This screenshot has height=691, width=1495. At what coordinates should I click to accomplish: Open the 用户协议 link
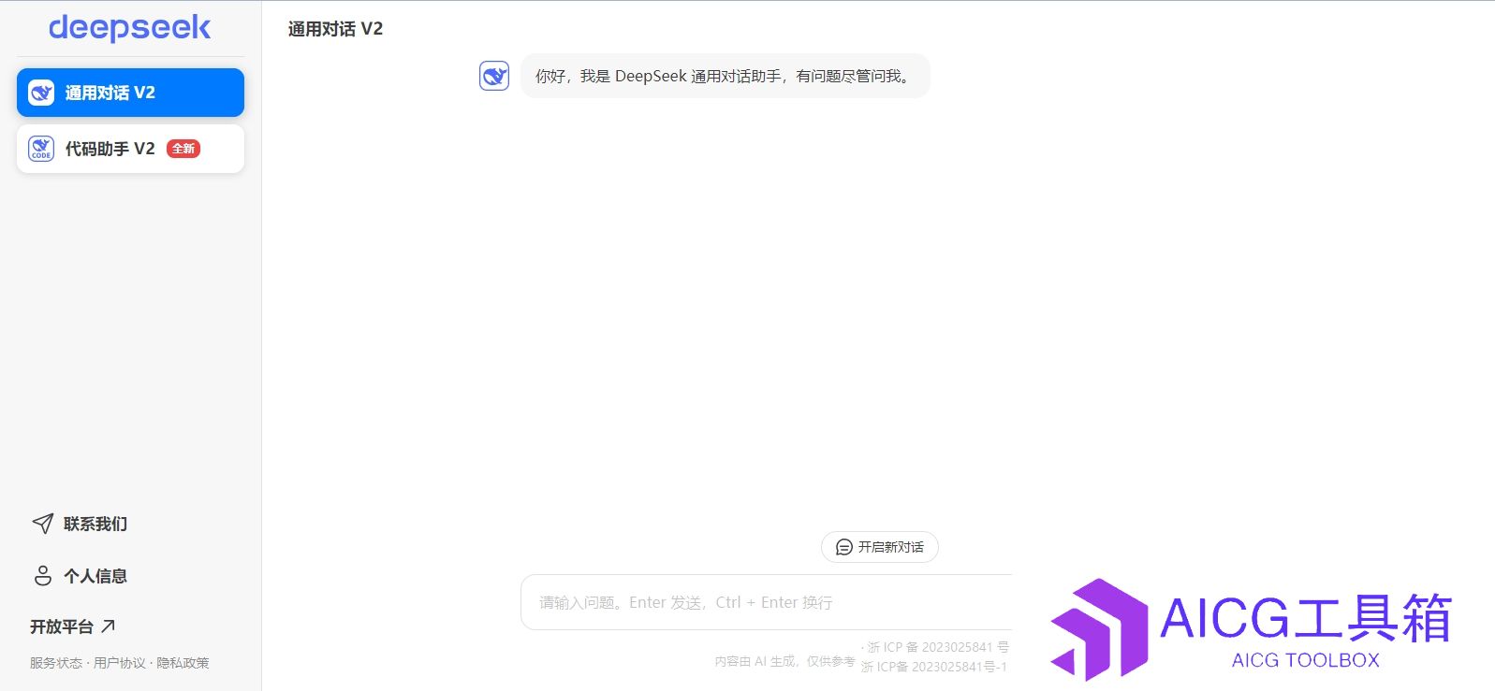click(120, 663)
